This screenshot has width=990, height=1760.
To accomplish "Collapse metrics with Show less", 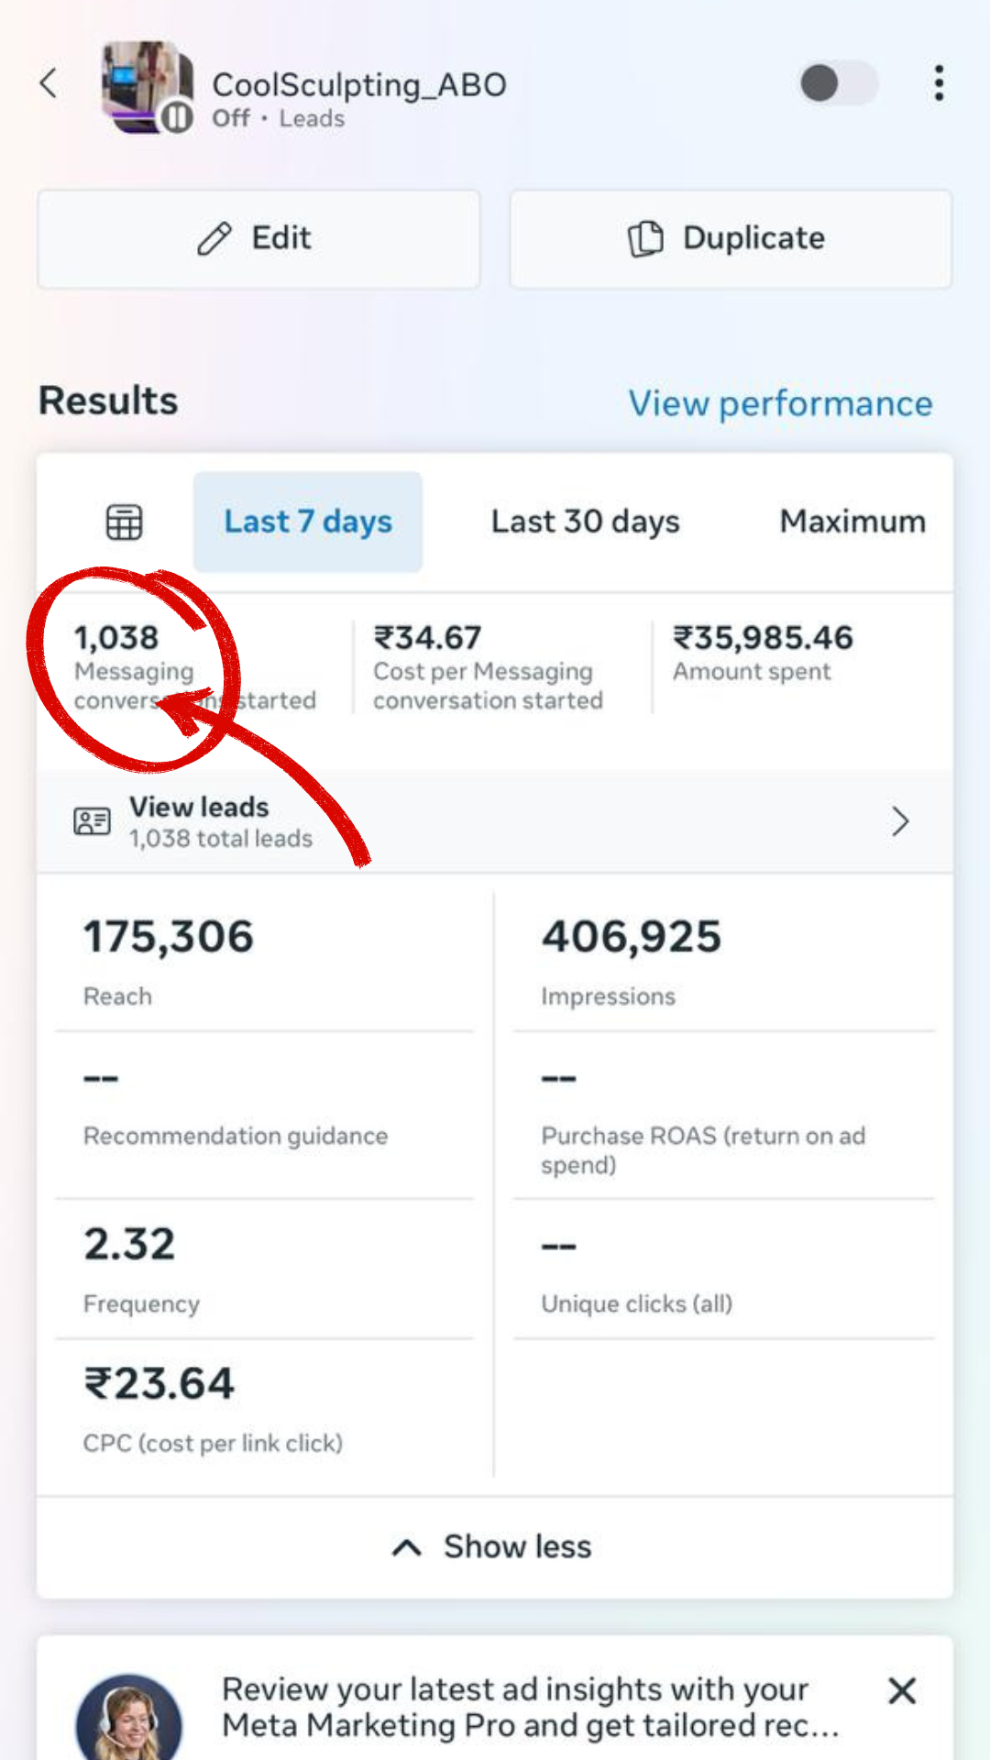I will 517,1547.
